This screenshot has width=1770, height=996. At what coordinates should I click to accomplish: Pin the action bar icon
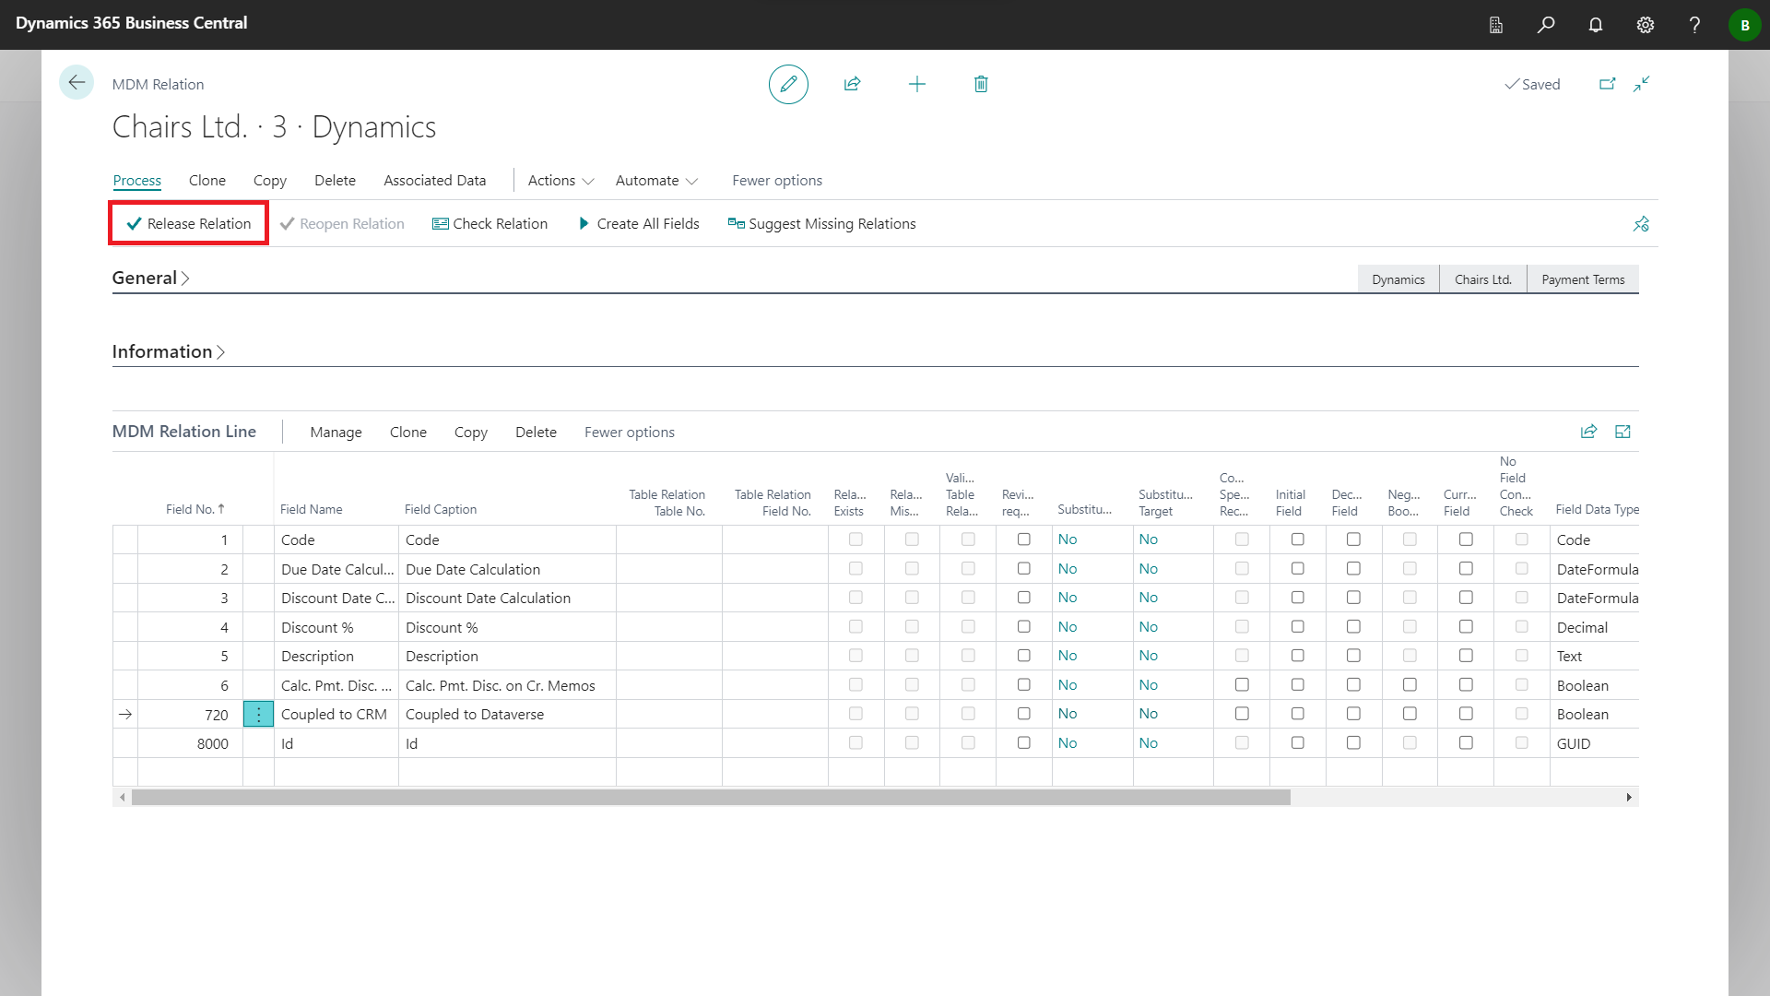(x=1641, y=224)
